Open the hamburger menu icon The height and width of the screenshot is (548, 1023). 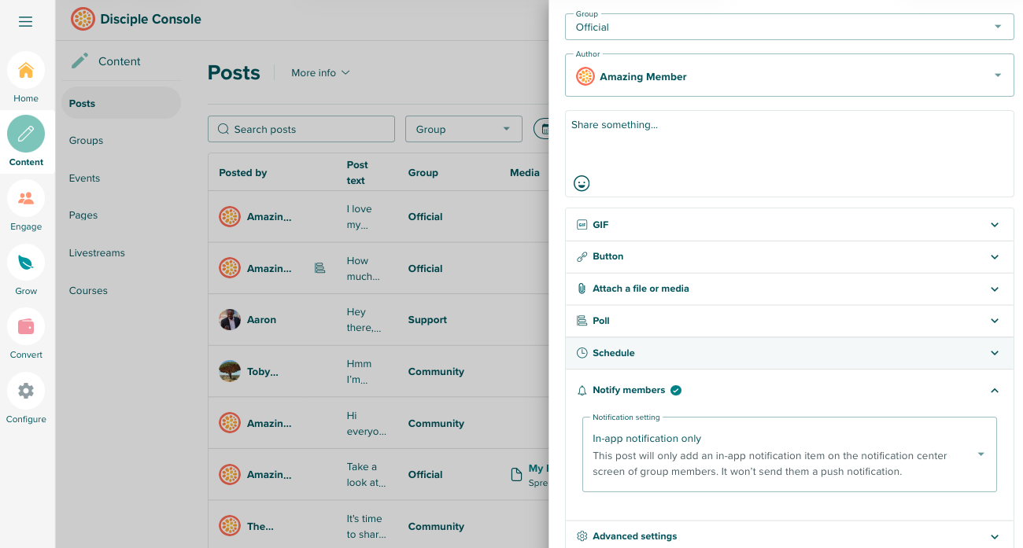(26, 21)
